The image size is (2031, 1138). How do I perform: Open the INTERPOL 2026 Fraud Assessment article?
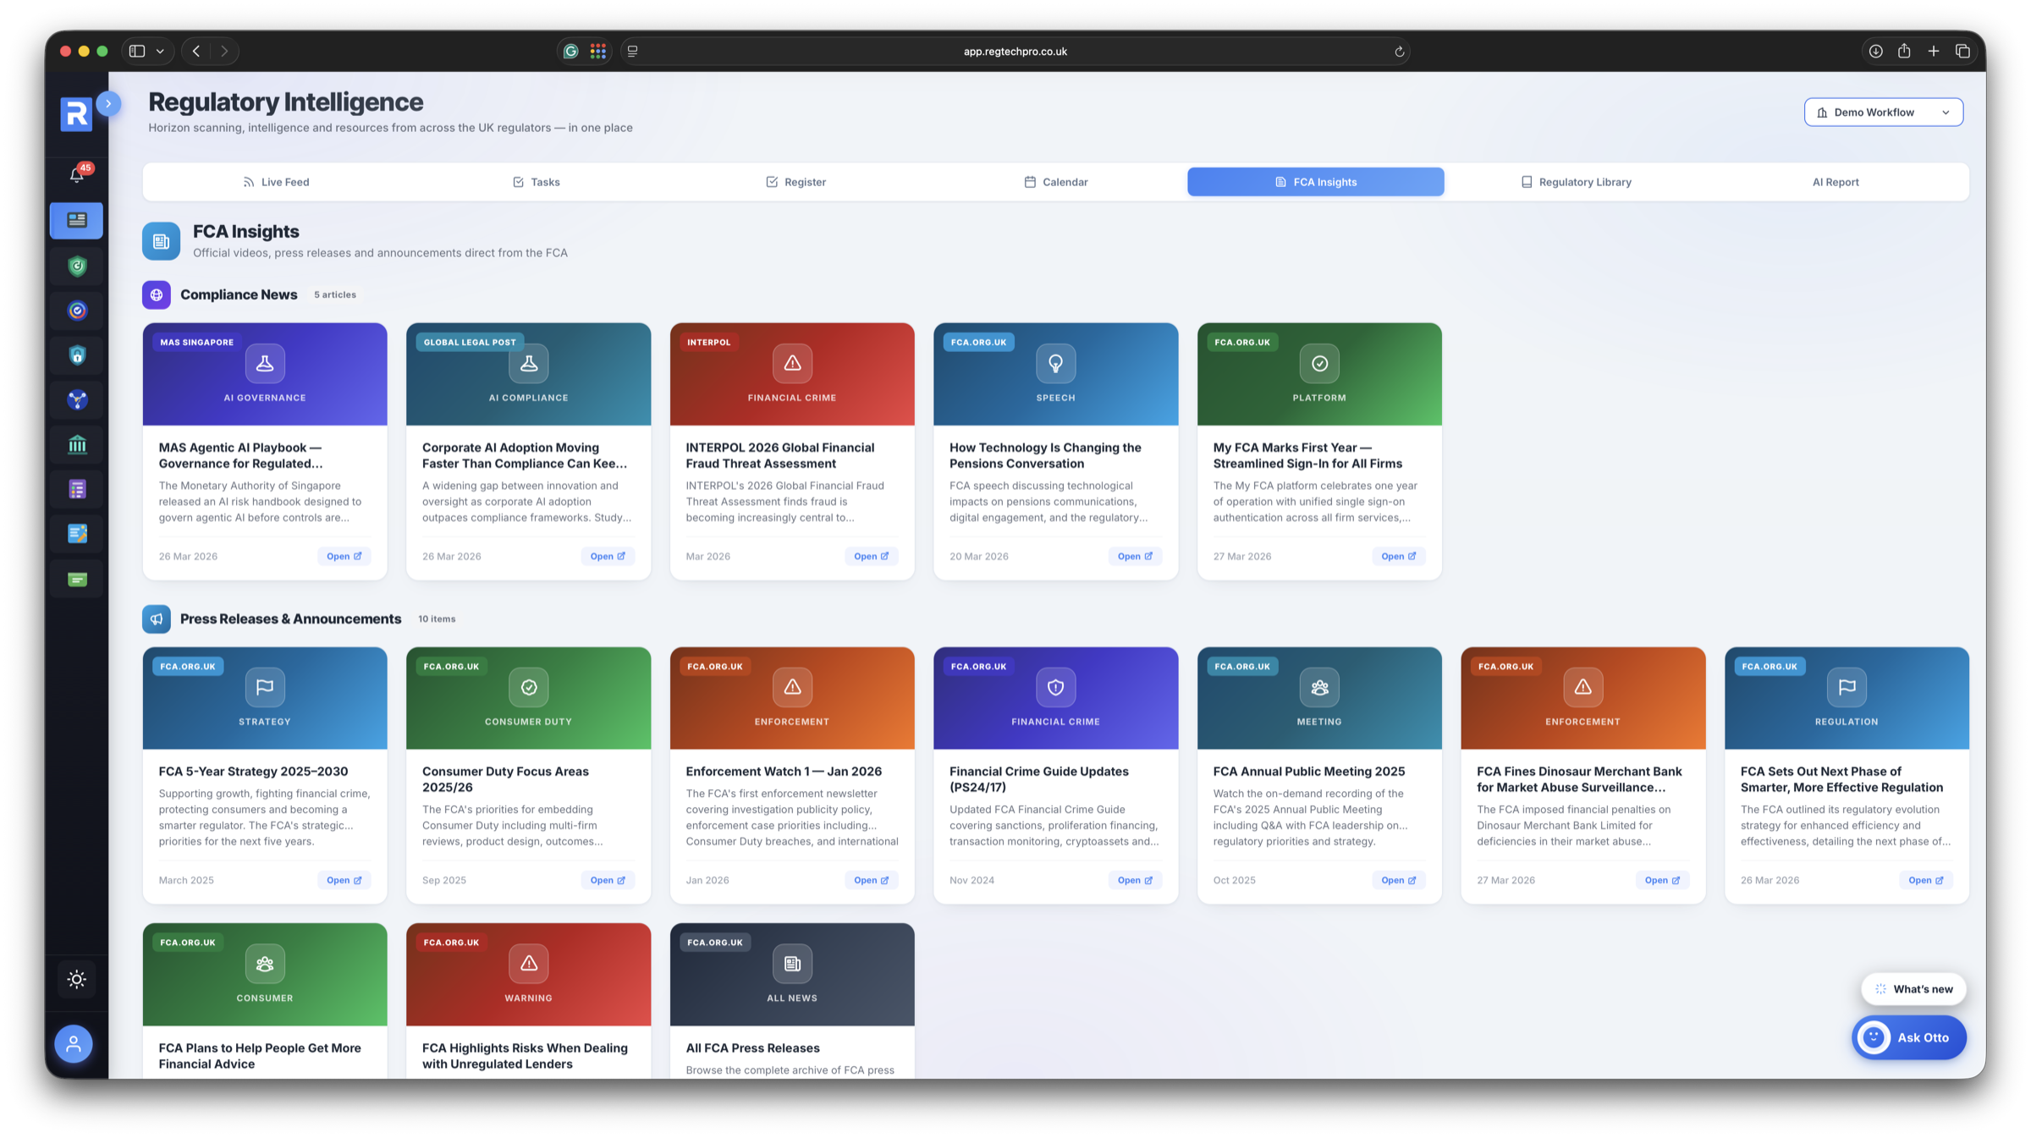coord(871,556)
